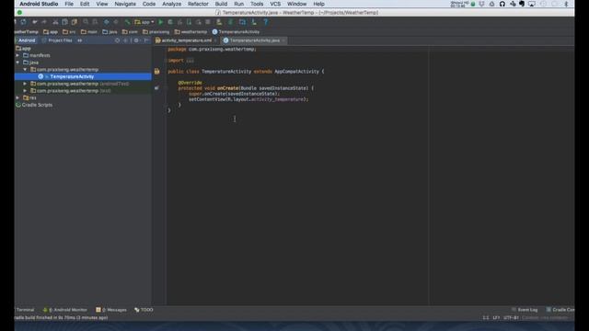This screenshot has width=589, height=331.
Task: Collapse the first com.praxiseng.weathertemp package
Action: tap(25, 70)
